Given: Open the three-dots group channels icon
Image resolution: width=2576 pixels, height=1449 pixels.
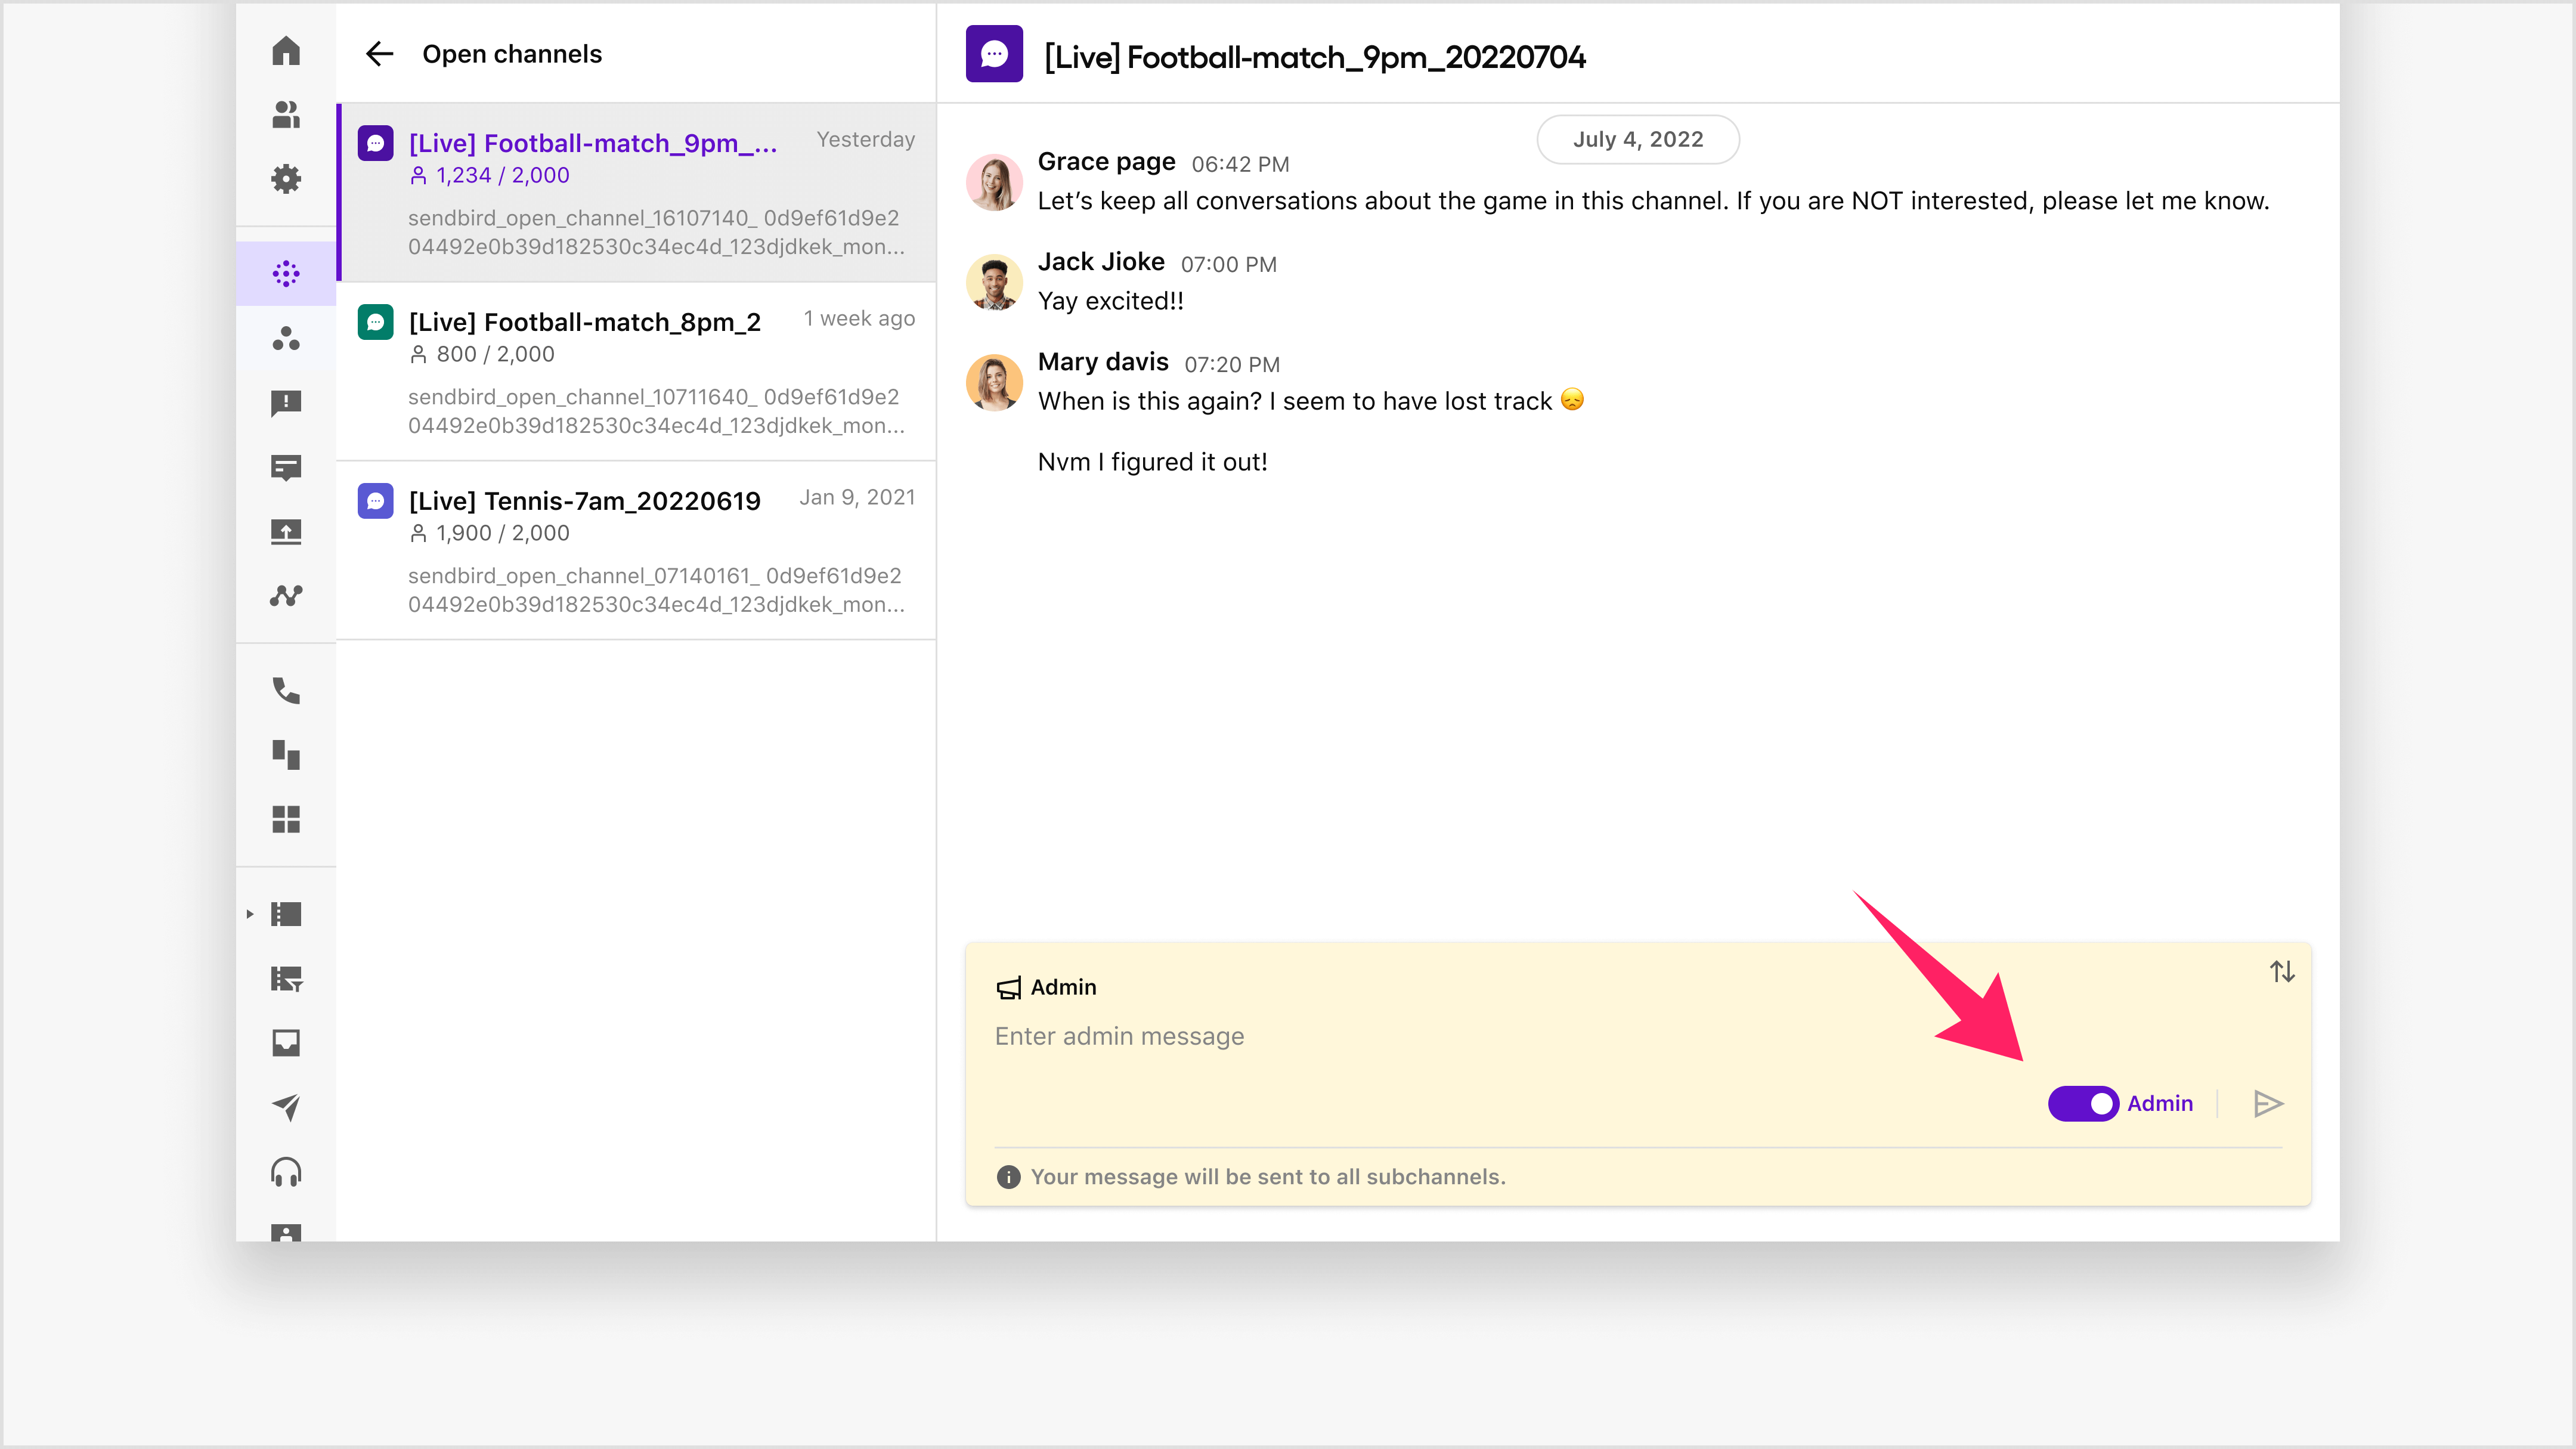Looking at the screenshot, I should coord(286,338).
